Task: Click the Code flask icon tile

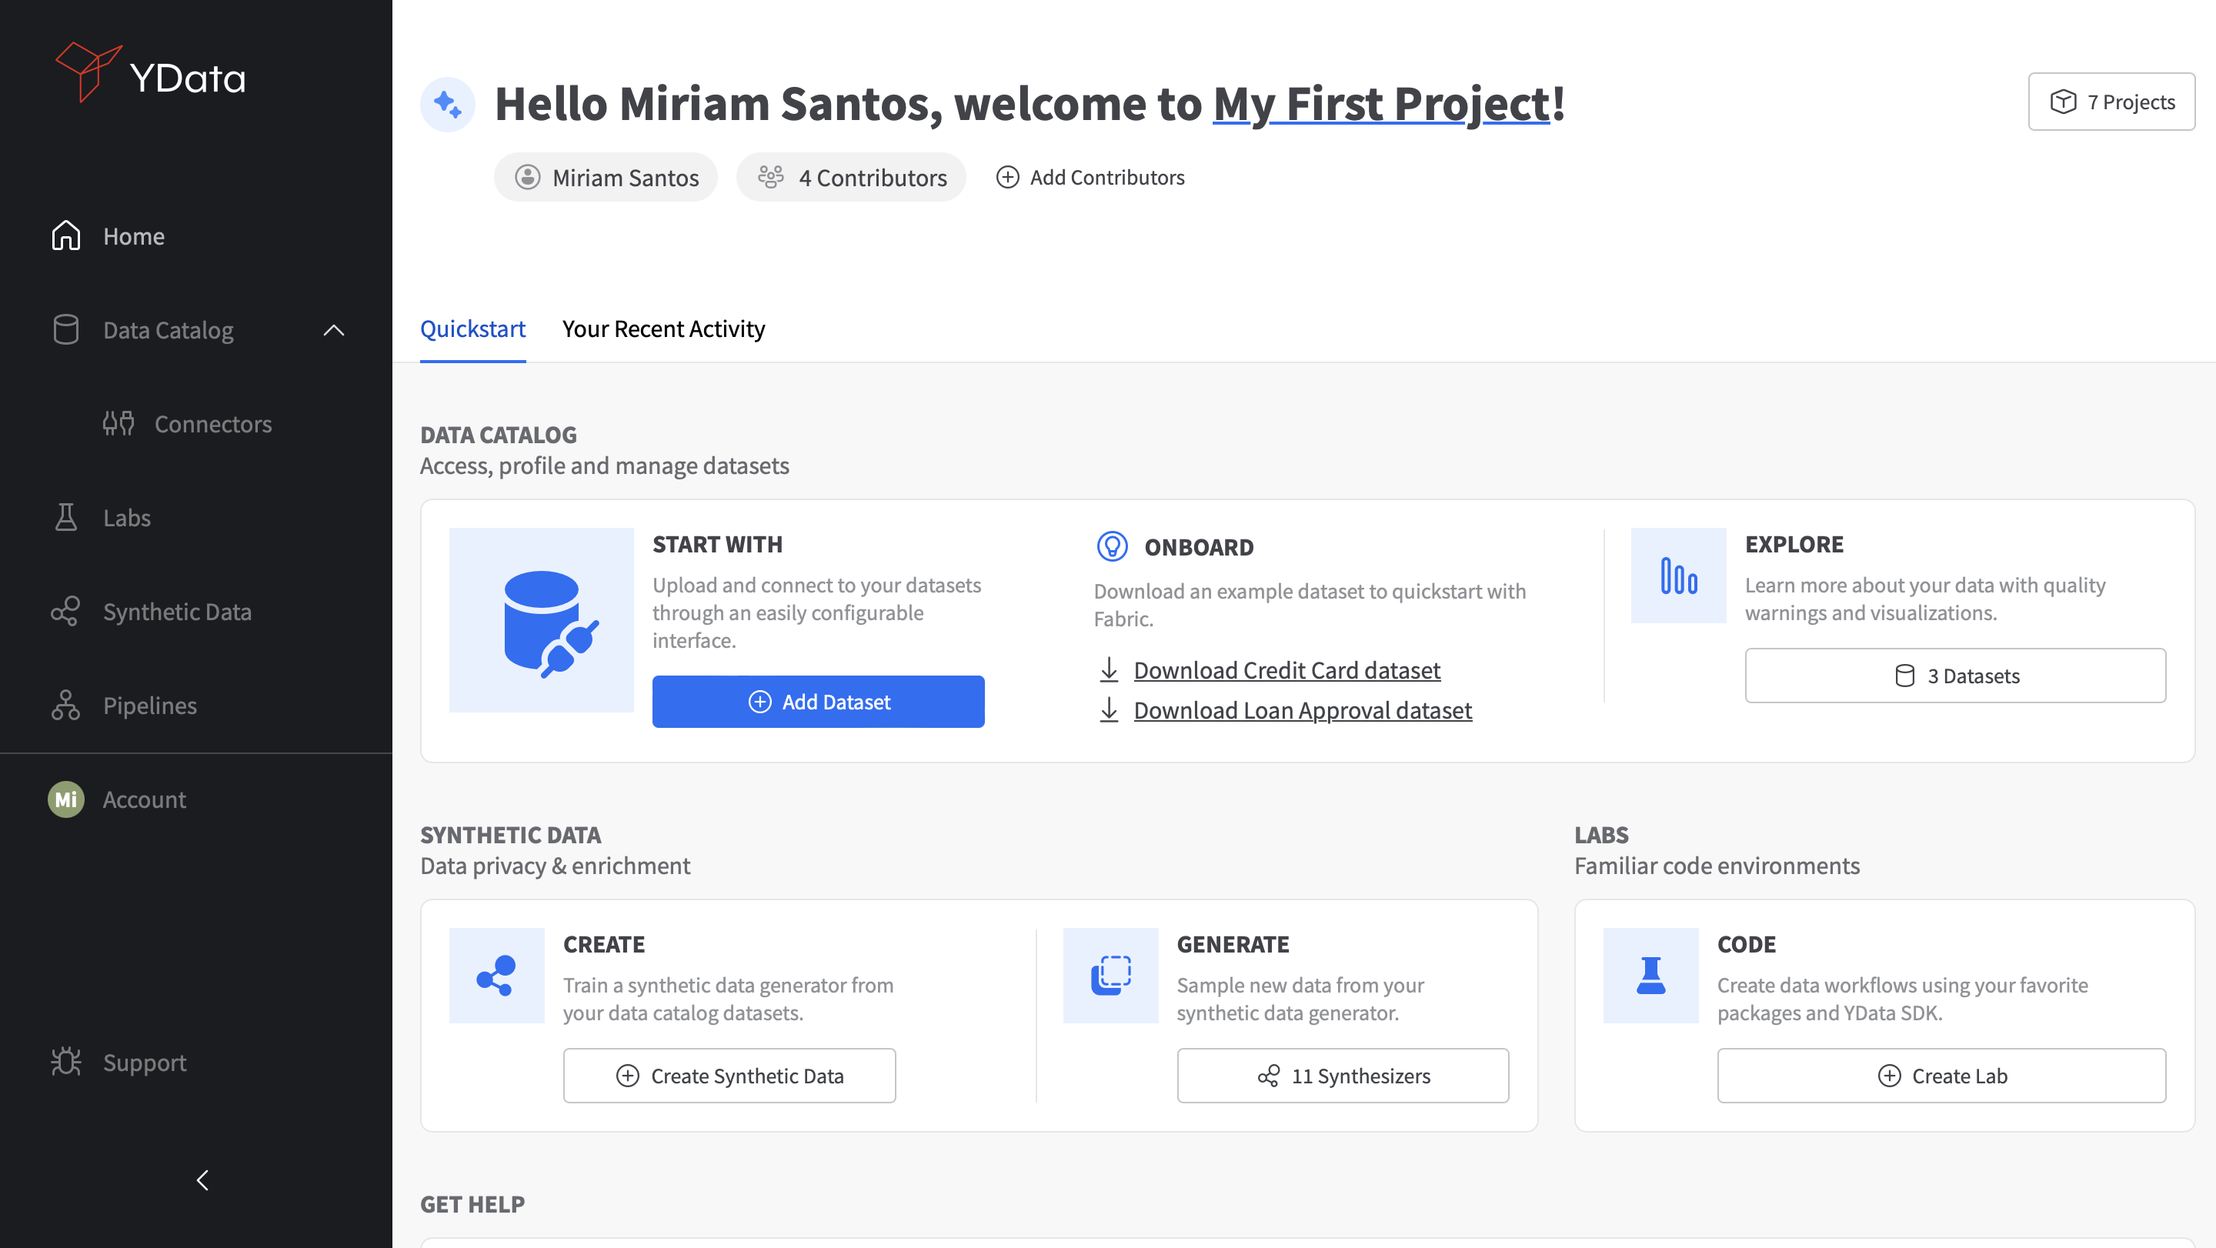Action: point(1650,975)
